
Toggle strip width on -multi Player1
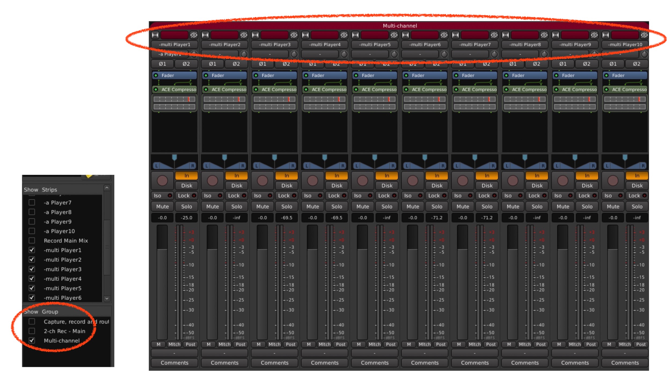coord(155,35)
